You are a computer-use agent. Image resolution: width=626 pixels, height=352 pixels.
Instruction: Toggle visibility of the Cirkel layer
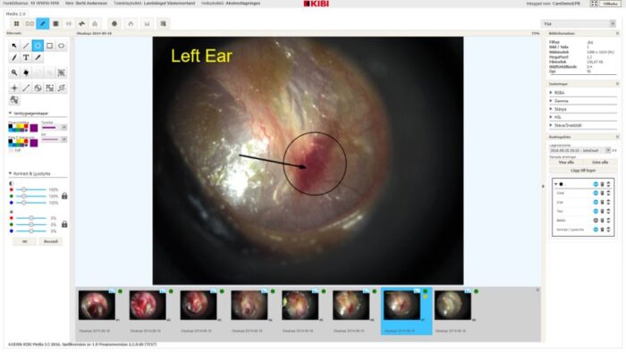click(596, 193)
